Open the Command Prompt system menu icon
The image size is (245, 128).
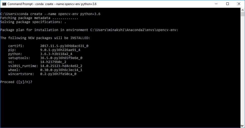click(4, 4)
